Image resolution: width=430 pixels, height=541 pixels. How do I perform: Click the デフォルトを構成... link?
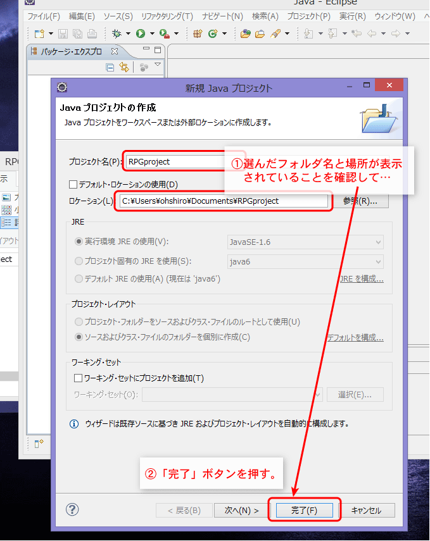coord(355,337)
